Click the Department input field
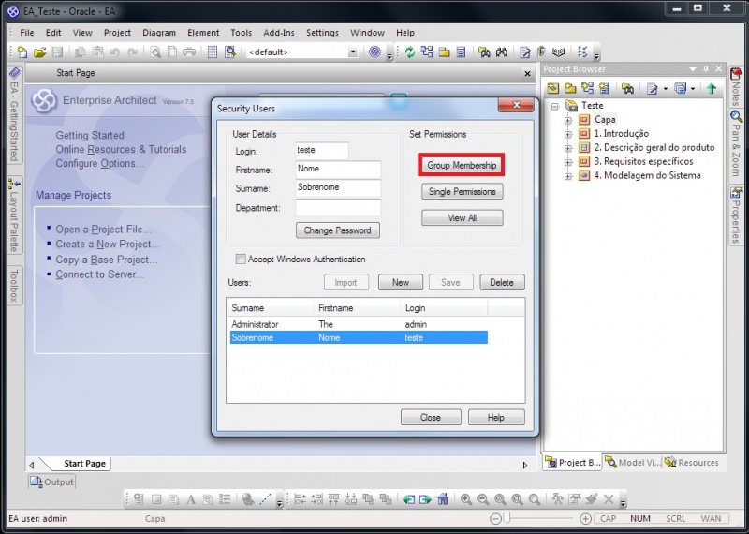 [338, 208]
